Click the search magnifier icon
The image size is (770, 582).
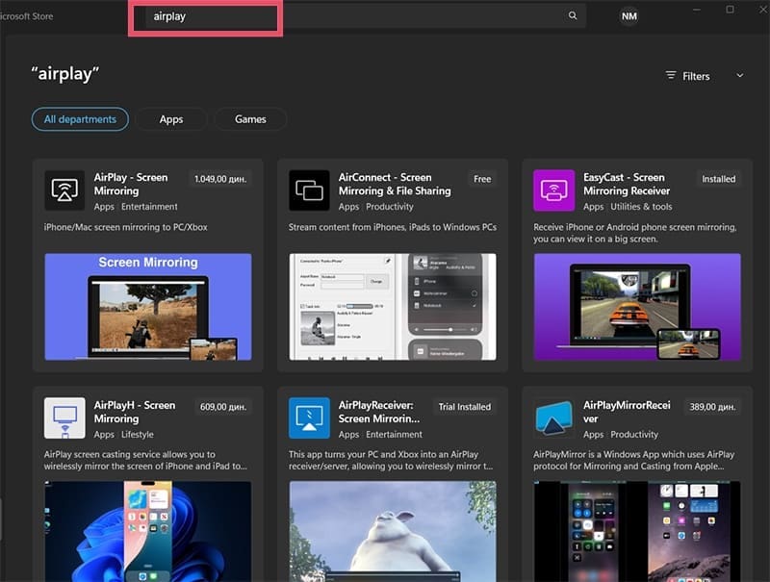click(x=572, y=15)
